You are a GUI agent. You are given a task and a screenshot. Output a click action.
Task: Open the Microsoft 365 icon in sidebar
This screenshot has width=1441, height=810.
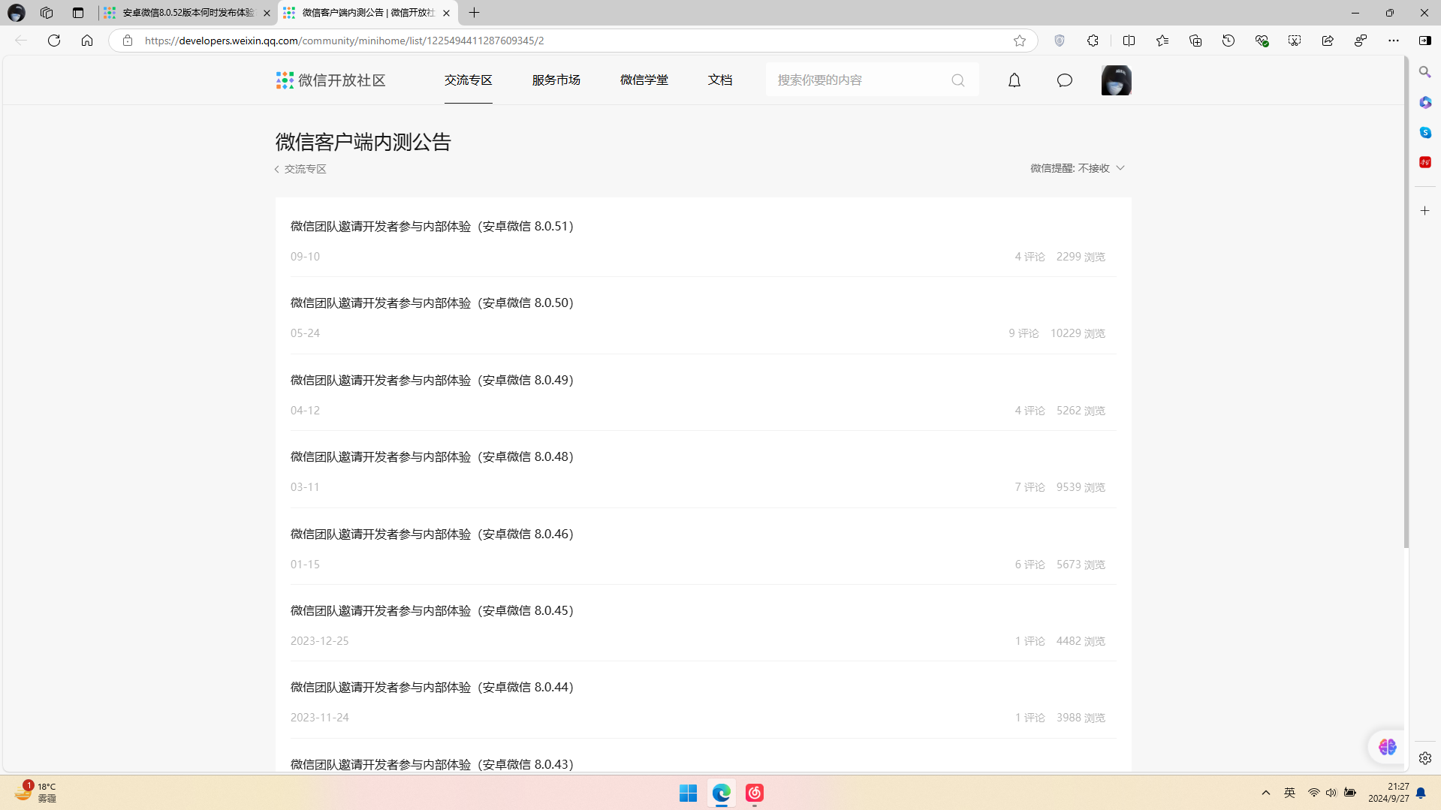pyautogui.click(x=1425, y=102)
